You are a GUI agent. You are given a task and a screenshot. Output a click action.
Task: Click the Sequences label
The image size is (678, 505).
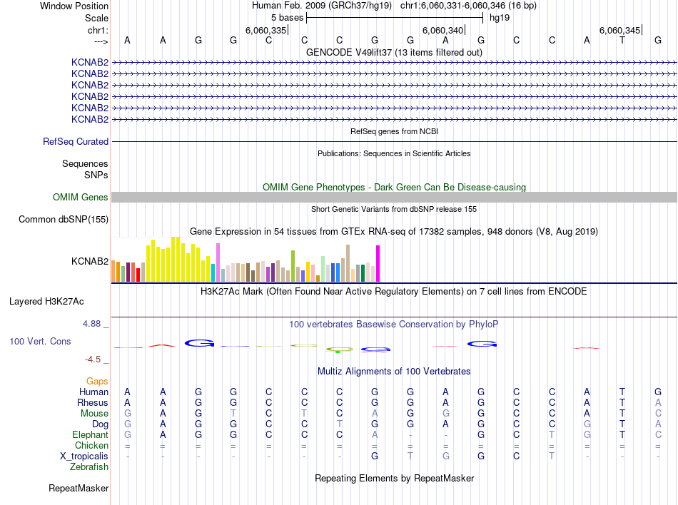(x=85, y=164)
